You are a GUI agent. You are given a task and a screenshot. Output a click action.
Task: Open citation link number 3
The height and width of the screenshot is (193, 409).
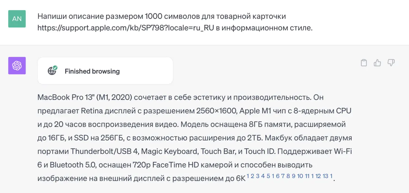point(258,176)
